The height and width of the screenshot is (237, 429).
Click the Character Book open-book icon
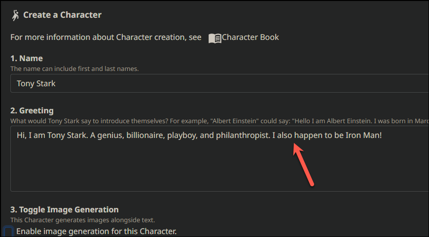[x=215, y=38]
